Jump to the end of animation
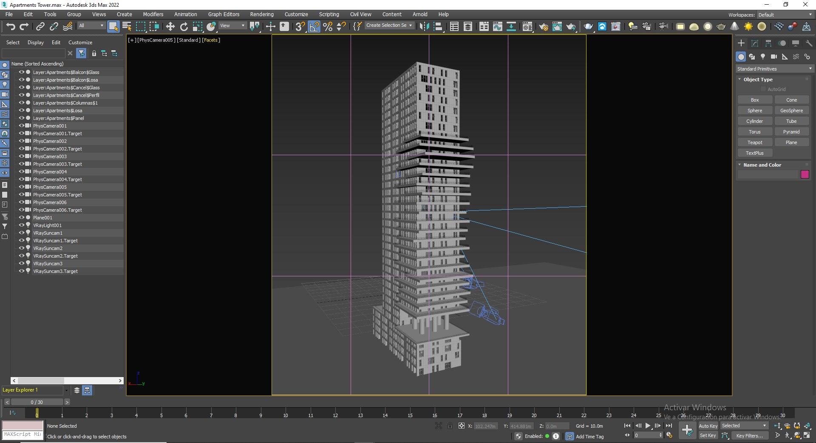The width and height of the screenshot is (816, 443). [669, 426]
